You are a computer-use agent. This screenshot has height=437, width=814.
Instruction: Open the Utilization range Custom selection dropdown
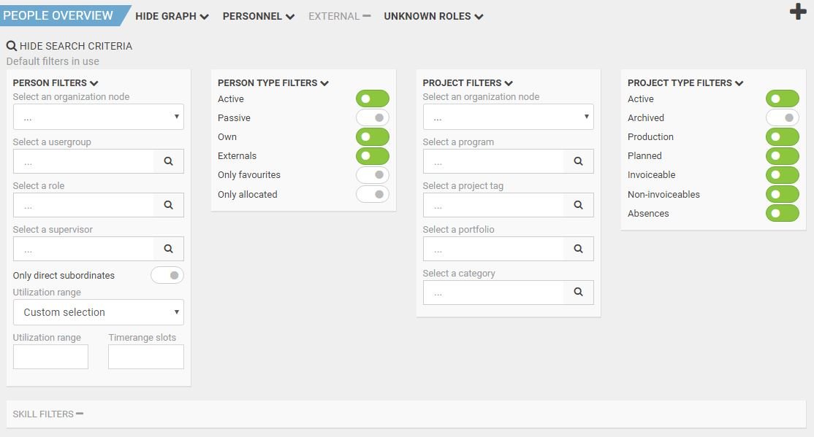pyautogui.click(x=99, y=312)
